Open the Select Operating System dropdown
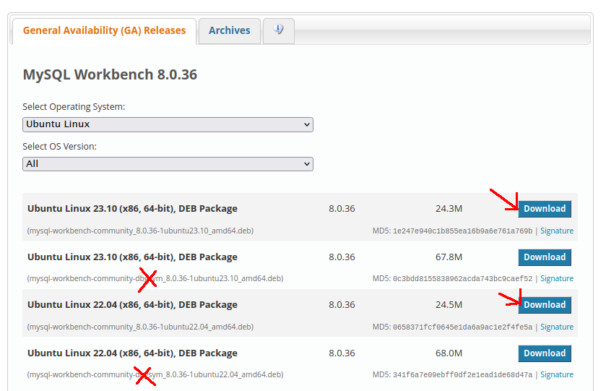This screenshot has height=391, width=606. coord(168,124)
